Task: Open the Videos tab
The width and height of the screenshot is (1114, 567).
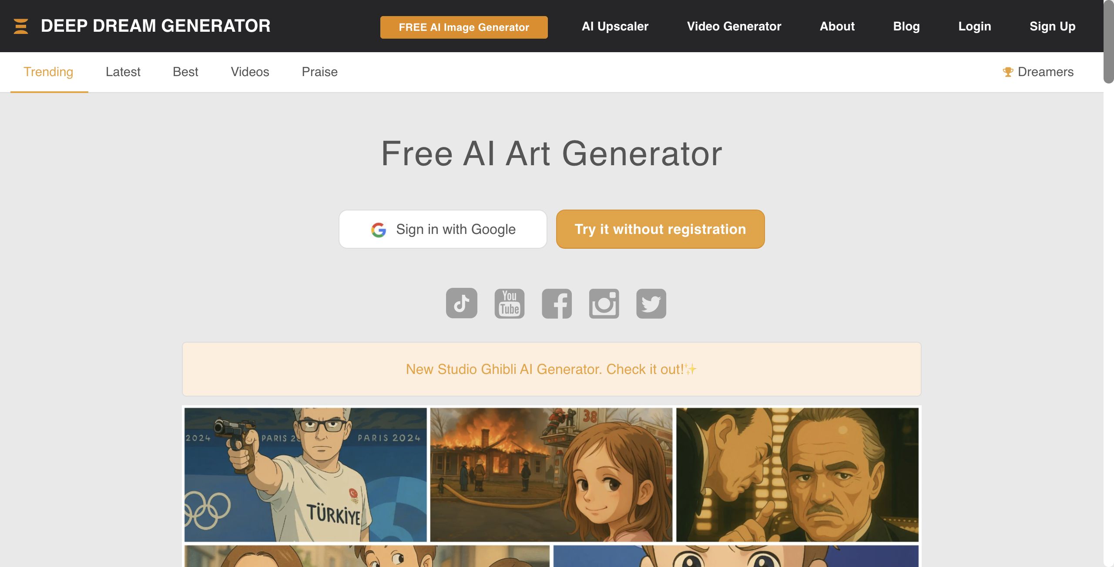Action: tap(250, 72)
